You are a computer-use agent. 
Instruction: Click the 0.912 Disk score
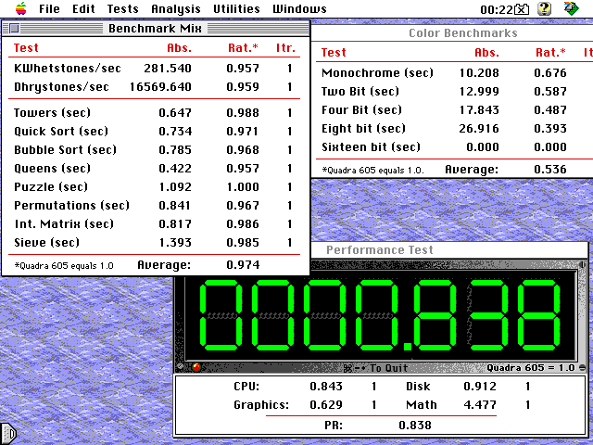click(x=480, y=387)
